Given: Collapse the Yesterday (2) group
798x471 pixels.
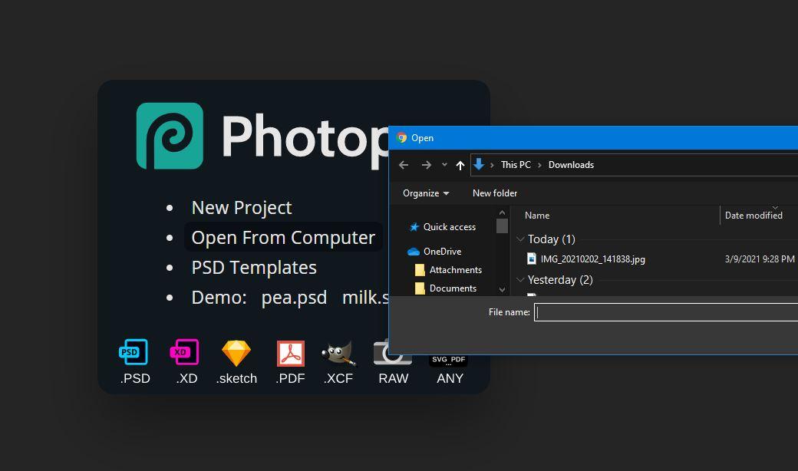Looking at the screenshot, I should (x=520, y=279).
